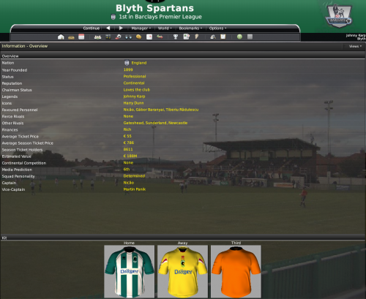
Task: Click the Information - Overview title
Action: pos(25,46)
